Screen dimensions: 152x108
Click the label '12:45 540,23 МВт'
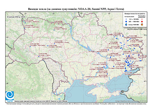[134, 65]
